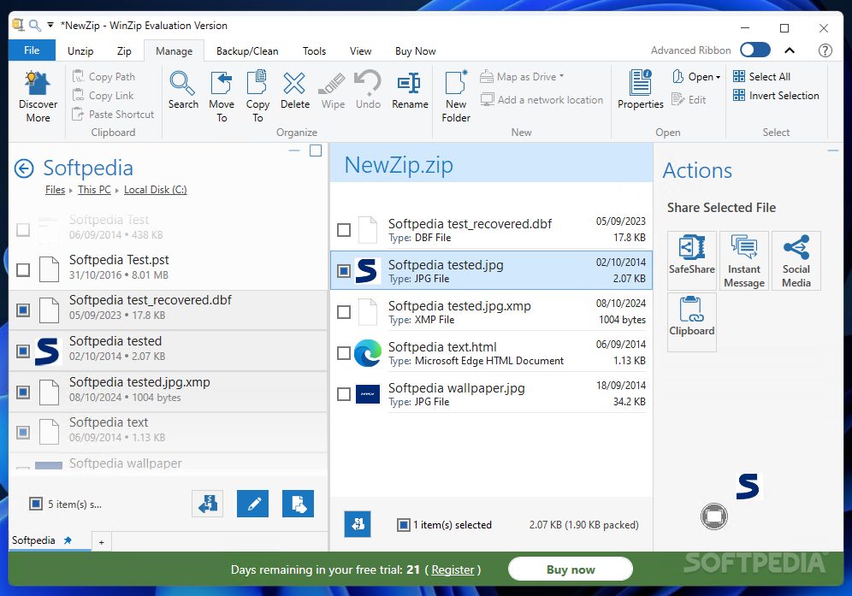The height and width of the screenshot is (596, 852).
Task: Click Add a network location
Action: point(542,100)
